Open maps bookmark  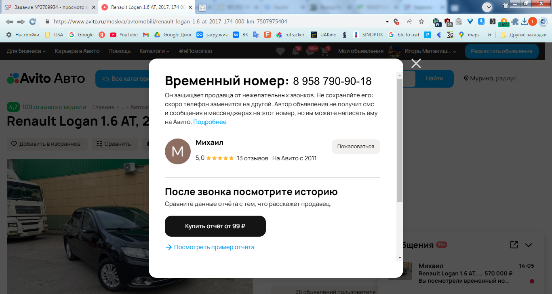[x=469, y=35]
